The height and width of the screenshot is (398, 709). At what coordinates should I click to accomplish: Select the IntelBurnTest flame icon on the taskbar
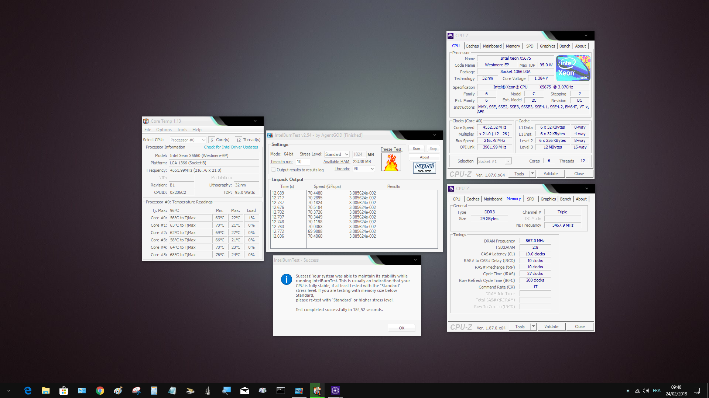(299, 390)
